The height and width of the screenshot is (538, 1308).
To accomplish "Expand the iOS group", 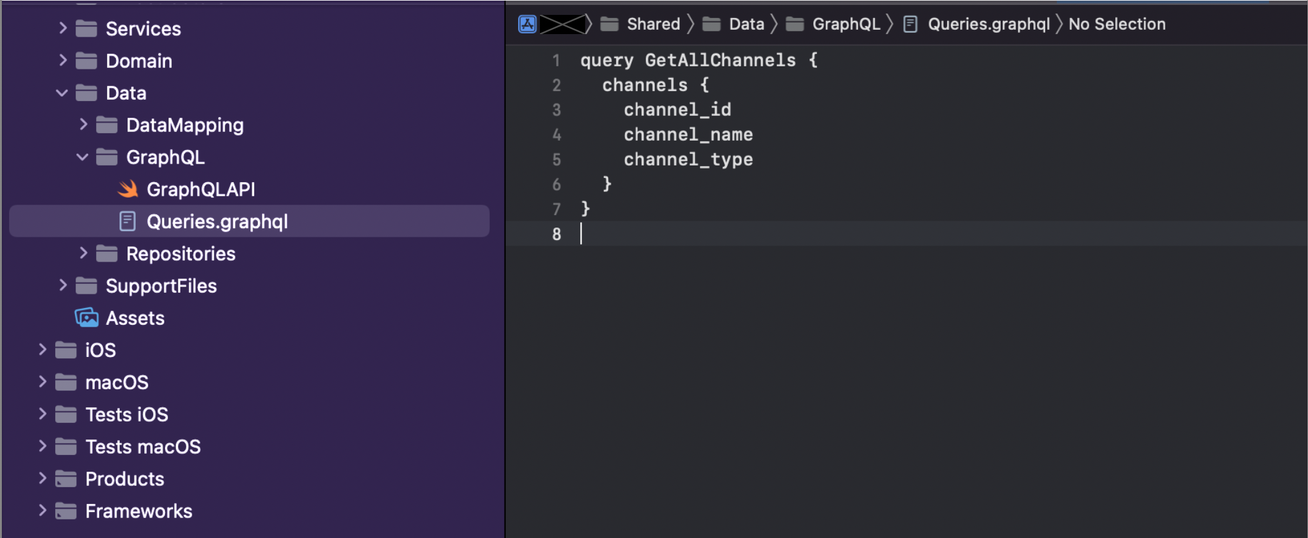I will (x=42, y=350).
